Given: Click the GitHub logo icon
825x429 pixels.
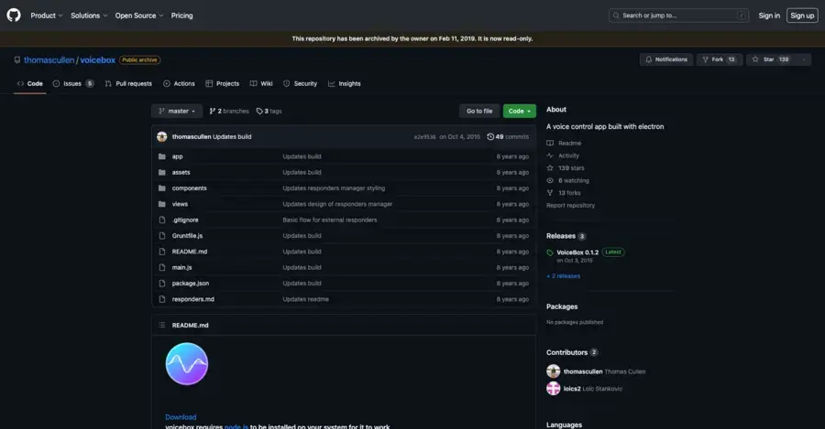Looking at the screenshot, I should (14, 16).
